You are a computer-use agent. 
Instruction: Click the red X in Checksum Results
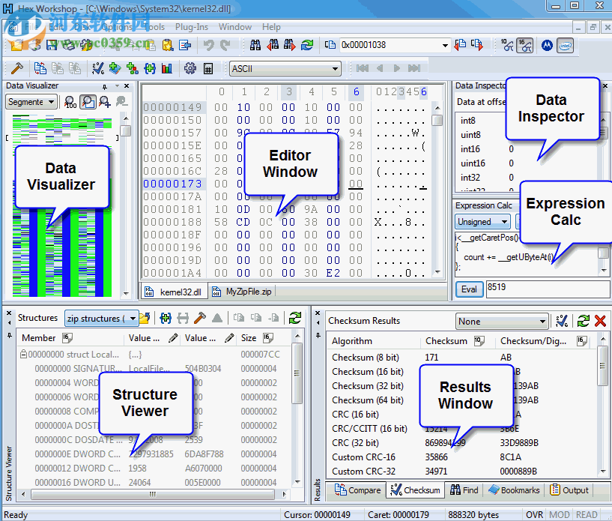(x=600, y=321)
